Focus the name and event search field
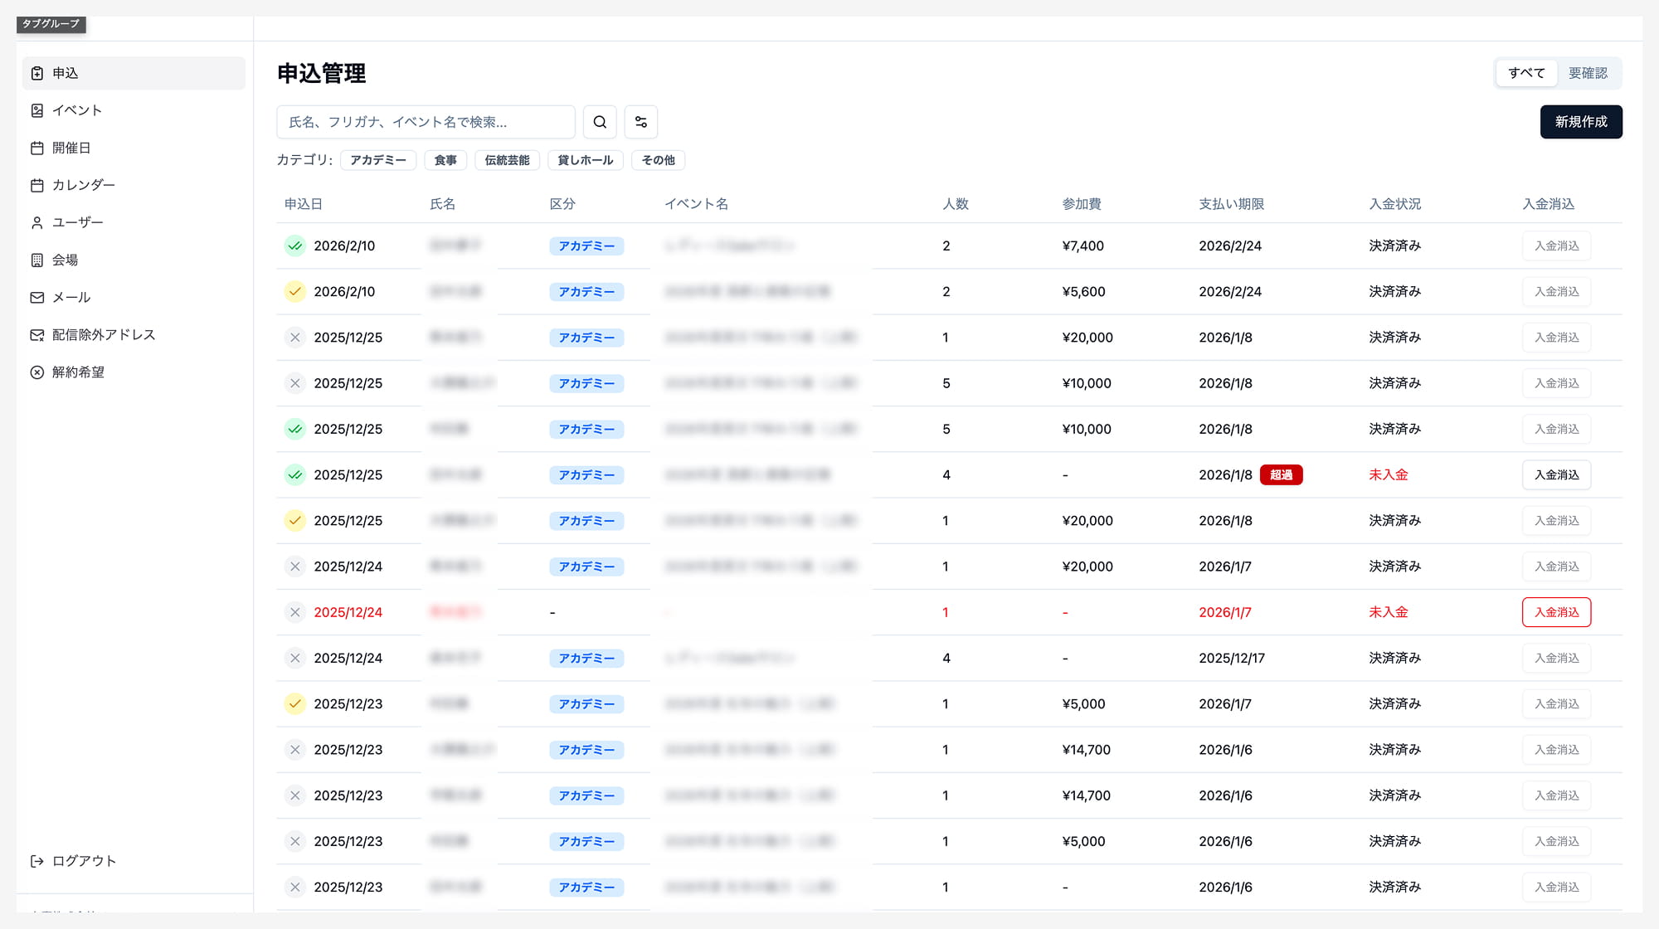This screenshot has height=929, width=1659. coord(426,122)
